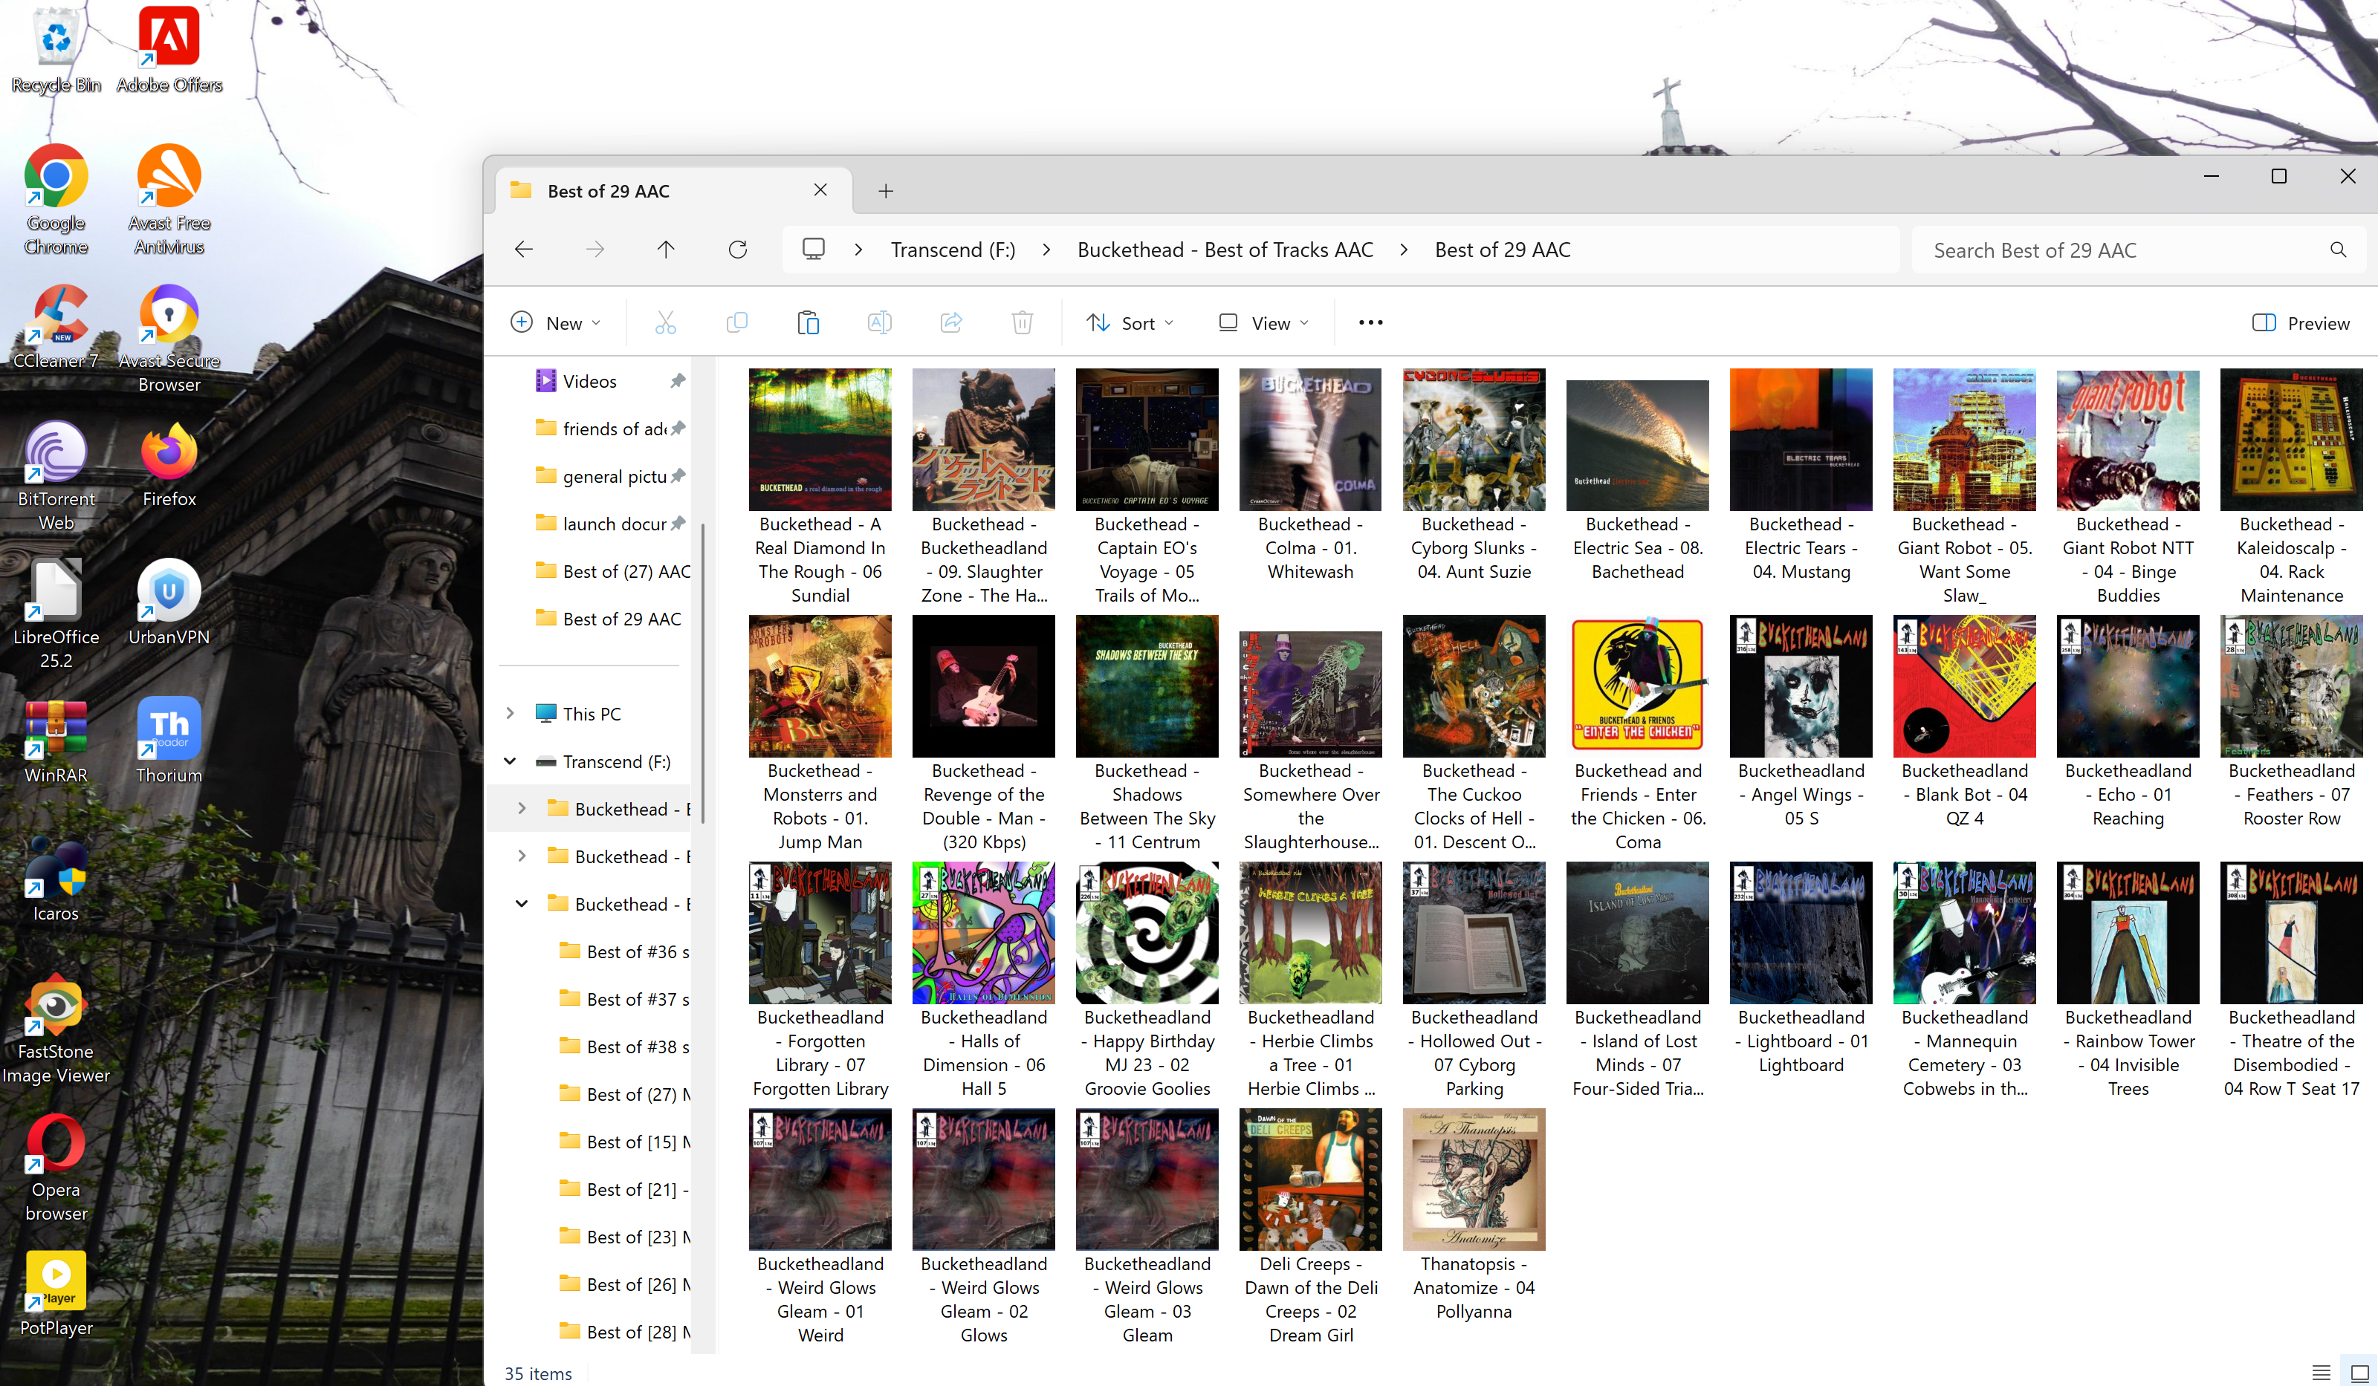Click the Share icon in toolbar

tap(951, 322)
